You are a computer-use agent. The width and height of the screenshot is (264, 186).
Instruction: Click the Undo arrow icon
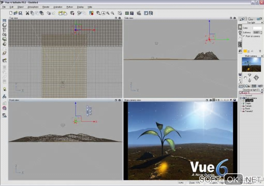[49, 13]
